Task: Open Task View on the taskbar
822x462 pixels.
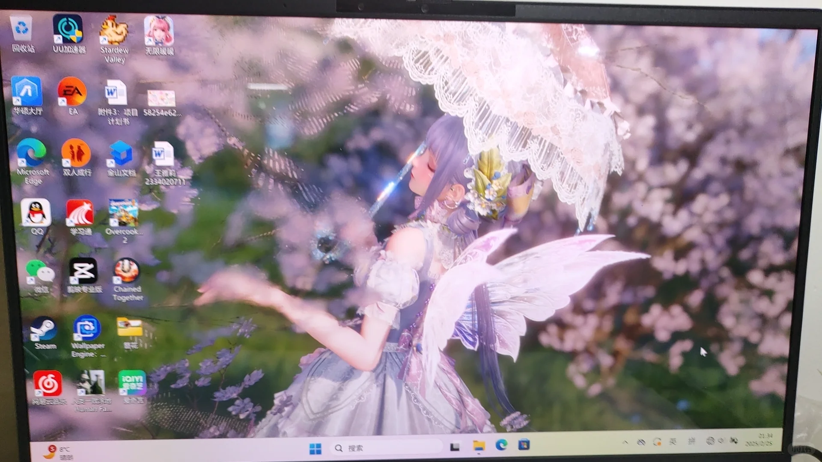Action: coord(455,447)
